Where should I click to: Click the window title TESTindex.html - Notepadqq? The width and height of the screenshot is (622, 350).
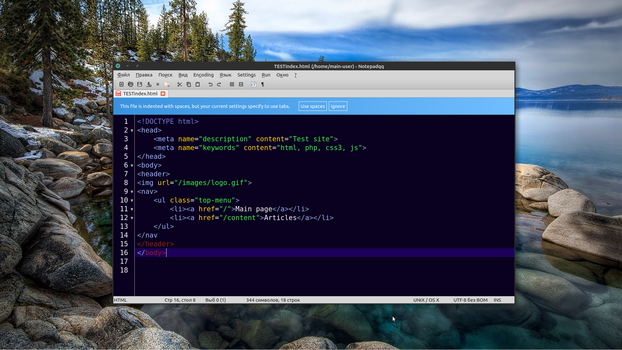[329, 66]
